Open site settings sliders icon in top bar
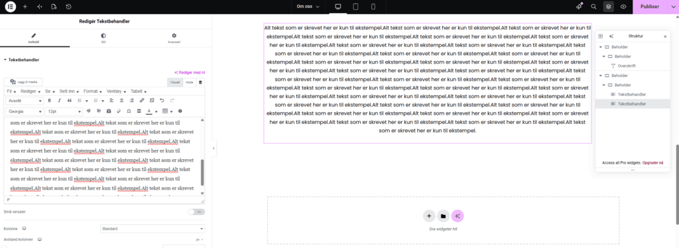 point(39,7)
